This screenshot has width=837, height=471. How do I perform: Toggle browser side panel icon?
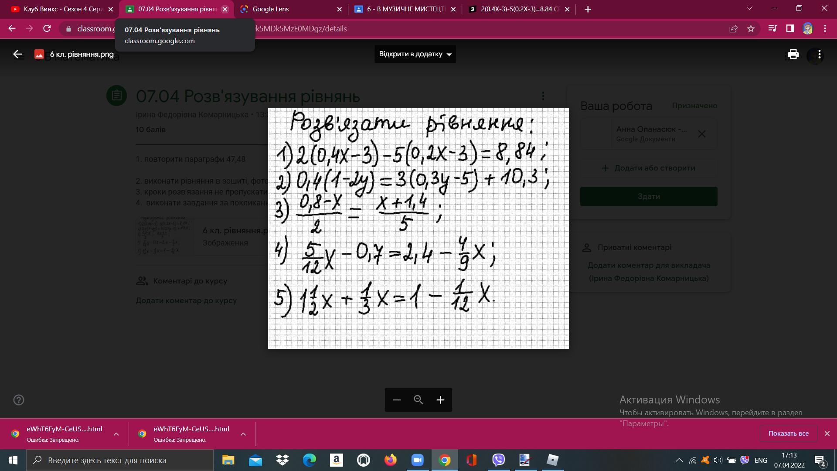tap(790, 29)
